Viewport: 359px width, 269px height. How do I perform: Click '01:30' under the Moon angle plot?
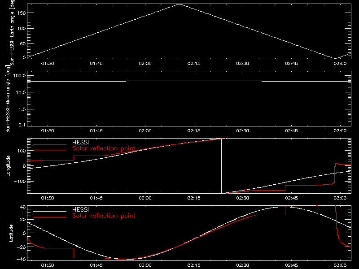click(48, 130)
